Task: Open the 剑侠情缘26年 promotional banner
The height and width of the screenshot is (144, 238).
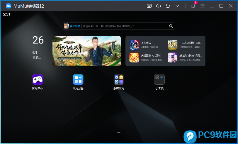Action: (86, 51)
